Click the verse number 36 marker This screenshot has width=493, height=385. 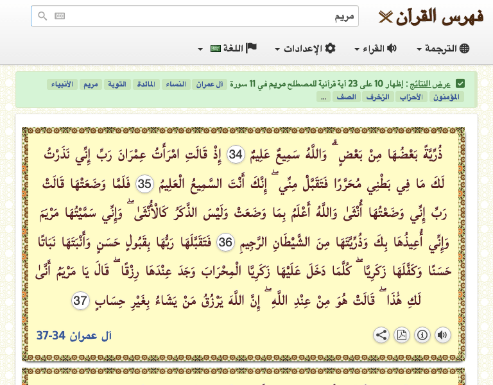pyautogui.click(x=225, y=243)
